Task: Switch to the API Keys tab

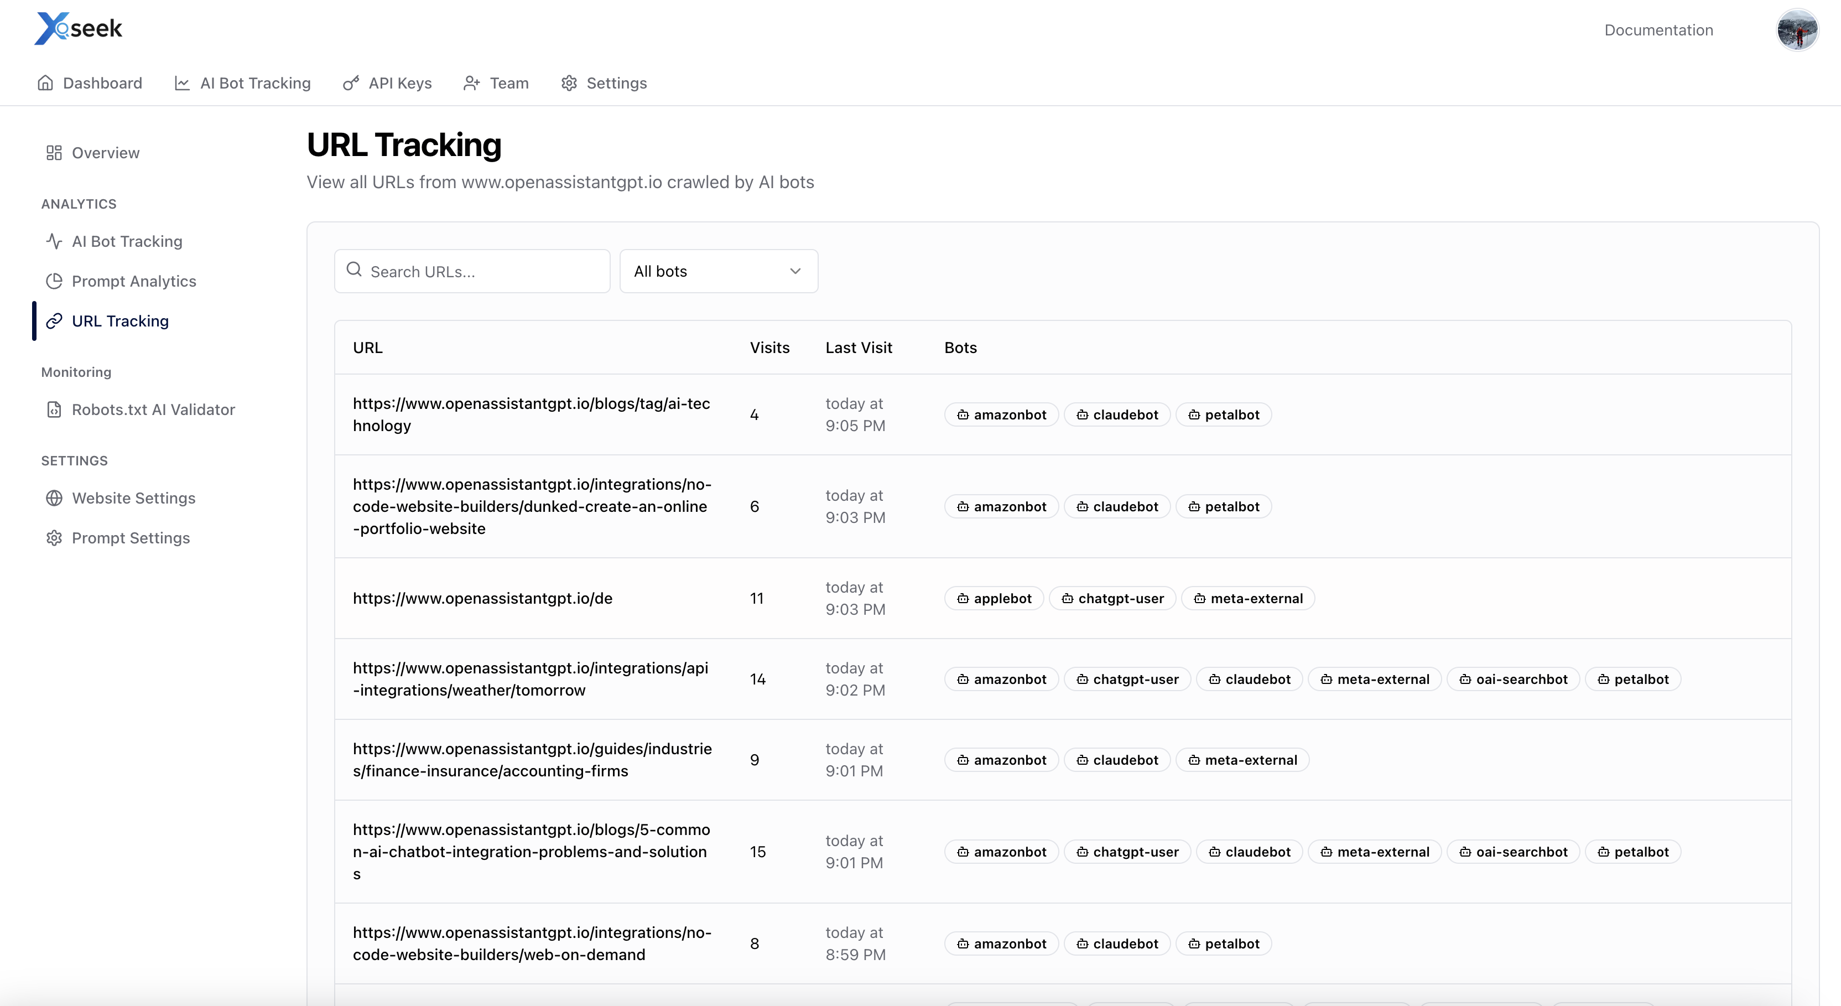Action: [387, 83]
